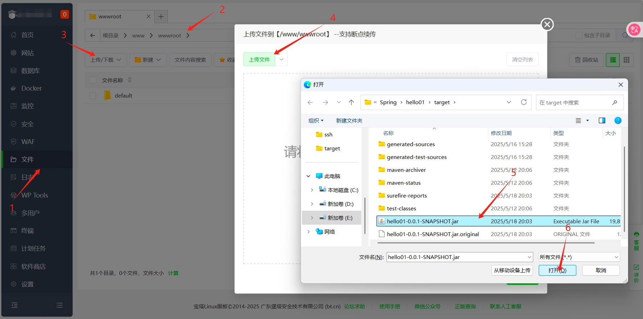Click the blue help question icon
The height and width of the screenshot is (319, 643).
618,120
